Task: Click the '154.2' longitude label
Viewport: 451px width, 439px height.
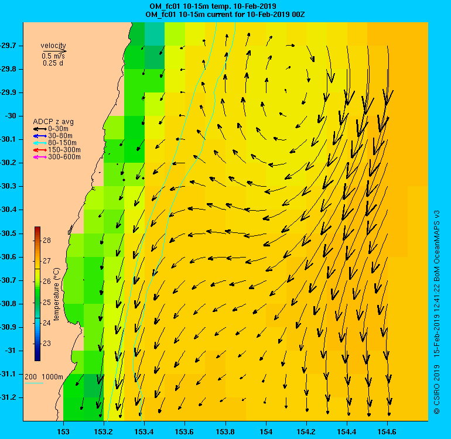Action: pyautogui.click(x=306, y=431)
